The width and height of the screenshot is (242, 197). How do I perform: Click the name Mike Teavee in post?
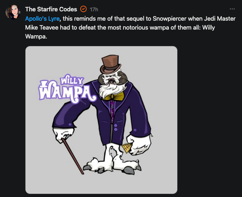[42, 28]
